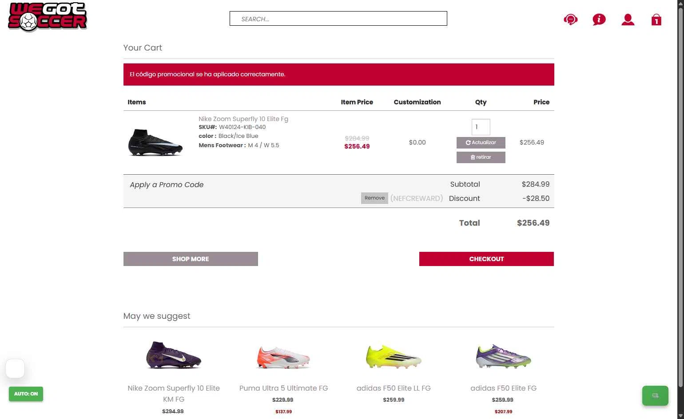Click the quantity box showing 1
The height and width of the screenshot is (419, 684).
481,127
